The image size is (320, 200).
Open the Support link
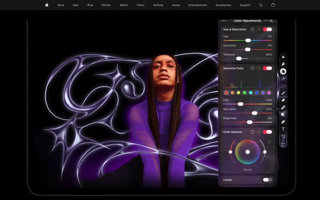(x=245, y=5)
